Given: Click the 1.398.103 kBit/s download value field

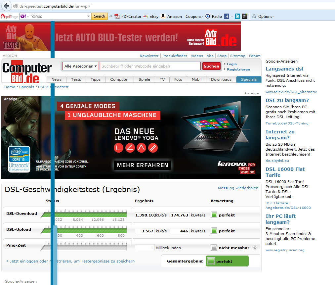Looking at the screenshot, I should (x=145, y=215).
